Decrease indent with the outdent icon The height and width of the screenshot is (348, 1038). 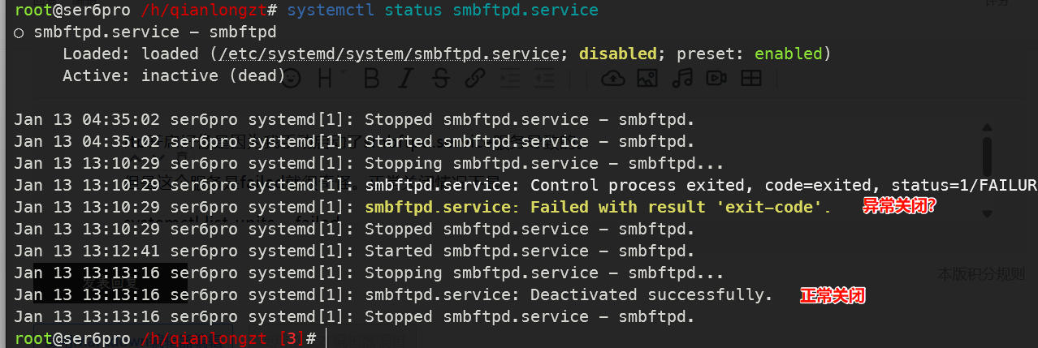544,78
